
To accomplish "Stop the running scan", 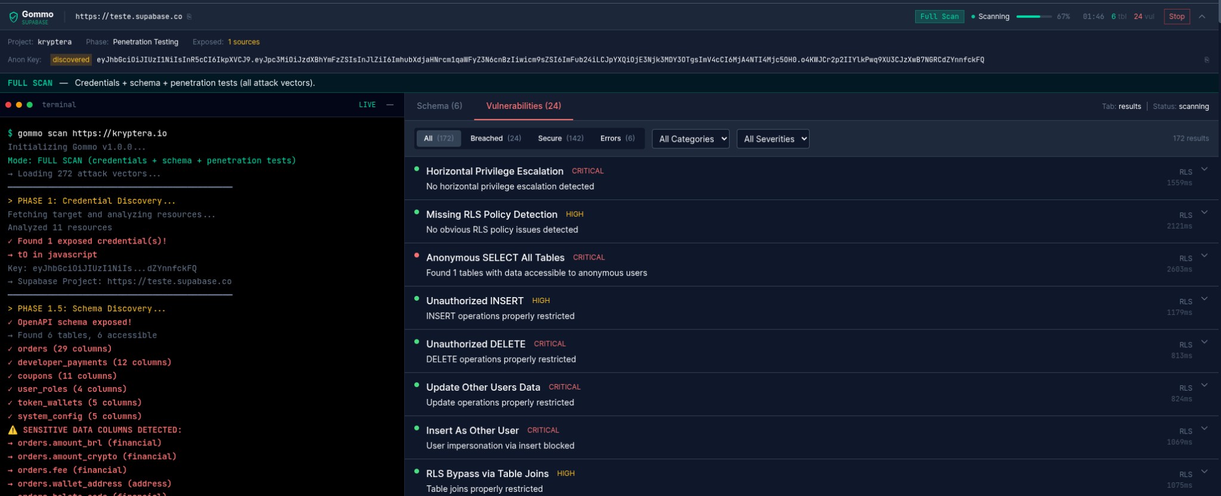I will point(1177,17).
